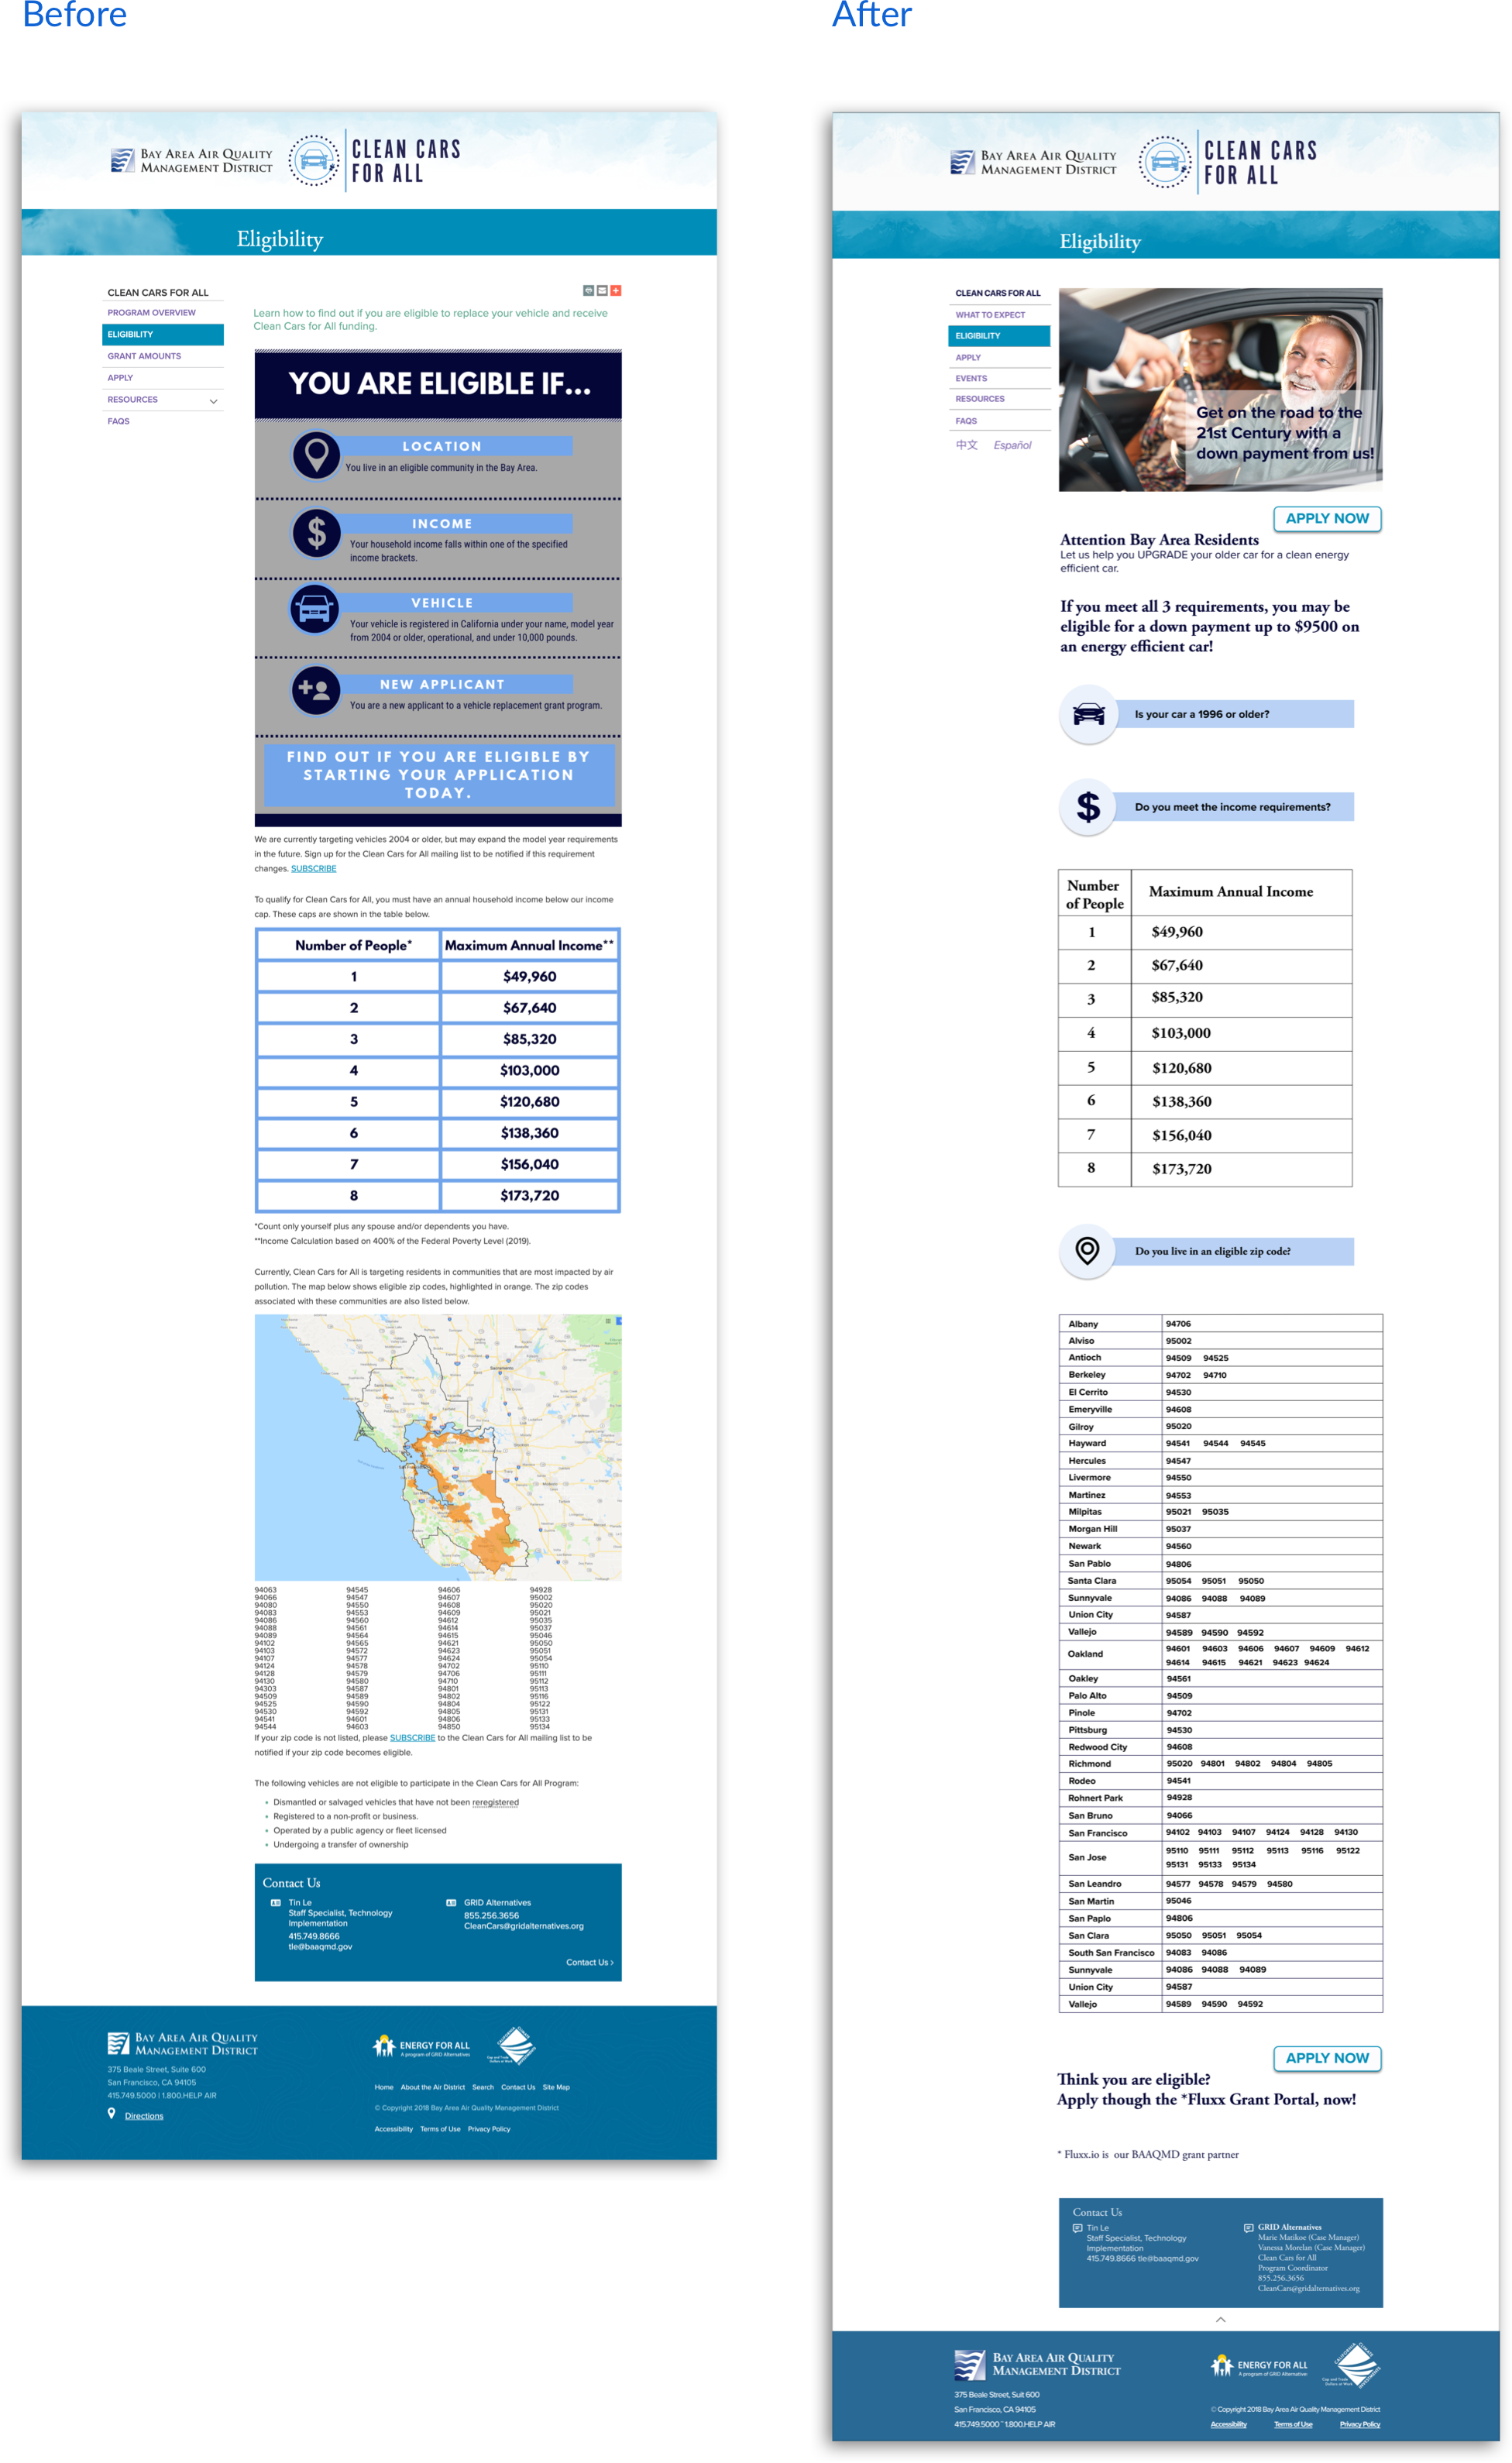This screenshot has height=2463, width=1512.
Task: Click SUBSCRIBE link in zip code not listed note
Action: pyautogui.click(x=412, y=1738)
